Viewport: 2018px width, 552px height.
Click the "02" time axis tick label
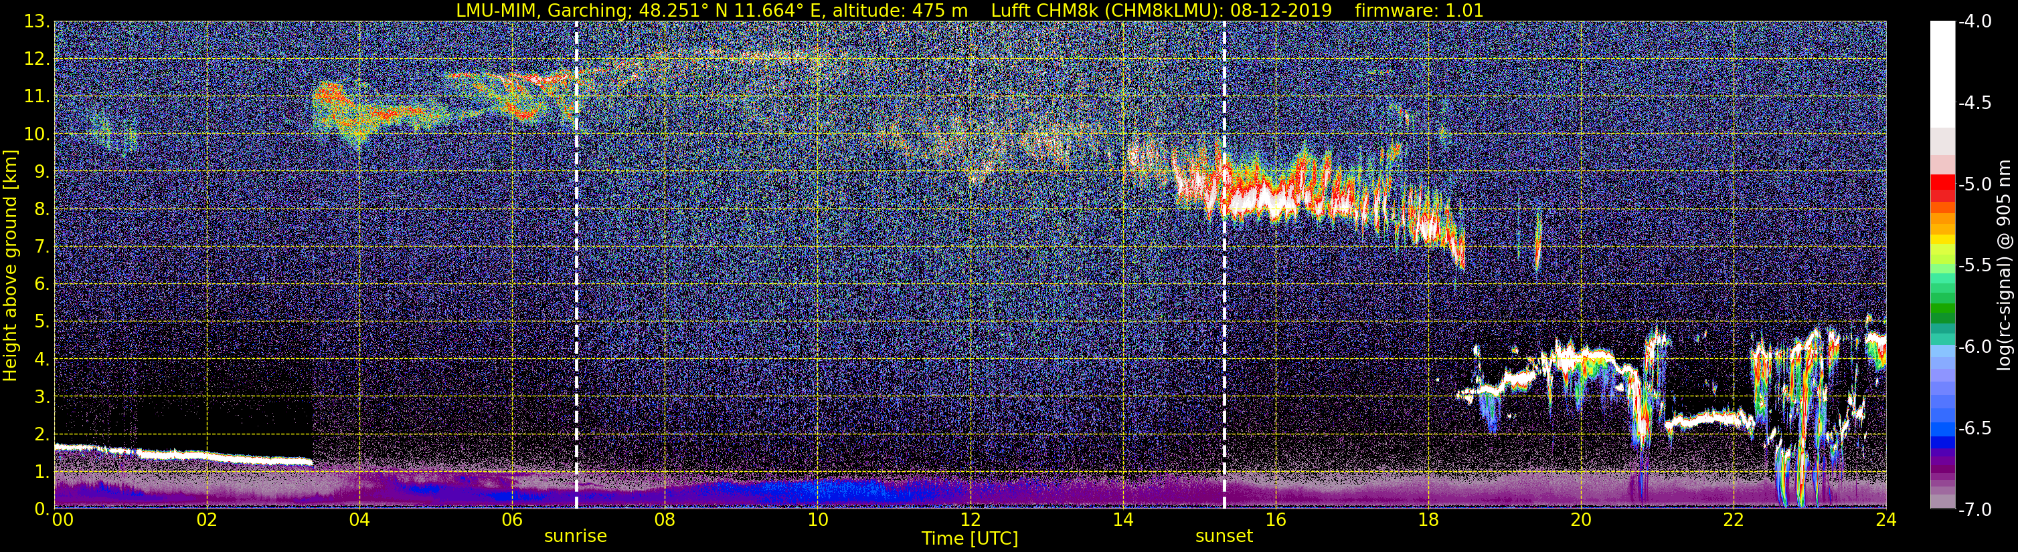[x=206, y=520]
